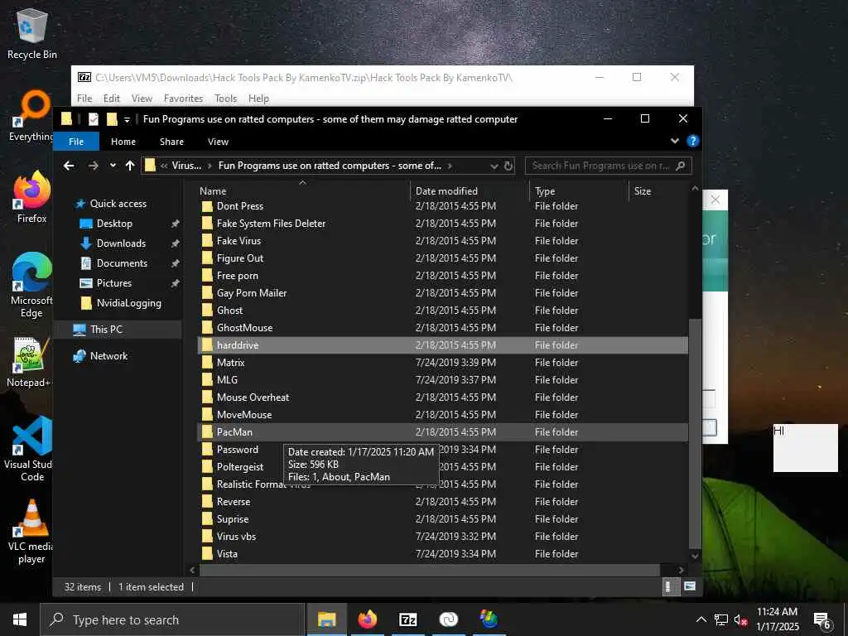Click the chevron after Virus... breadcrumb
Viewport: 848px width, 636px height.
pos(210,166)
